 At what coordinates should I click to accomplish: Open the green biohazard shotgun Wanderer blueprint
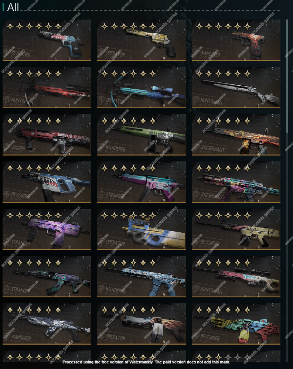tap(142, 135)
